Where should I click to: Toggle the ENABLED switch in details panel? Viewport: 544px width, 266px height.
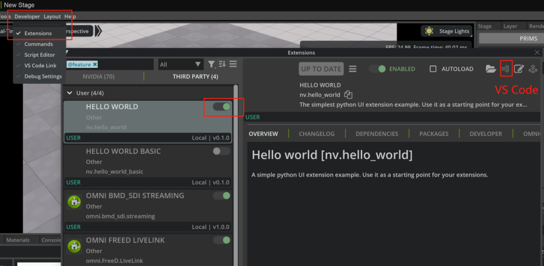(377, 69)
